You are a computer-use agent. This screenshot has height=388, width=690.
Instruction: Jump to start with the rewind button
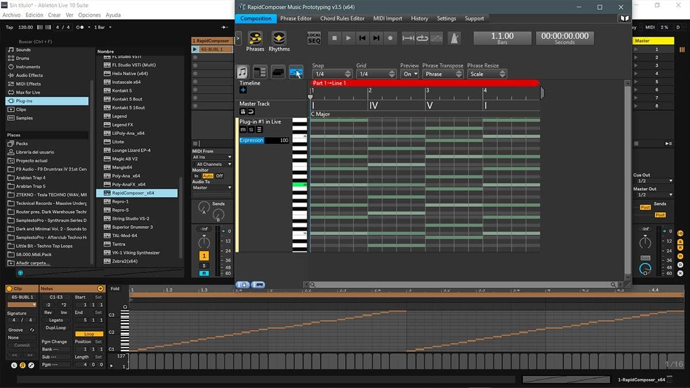click(362, 38)
